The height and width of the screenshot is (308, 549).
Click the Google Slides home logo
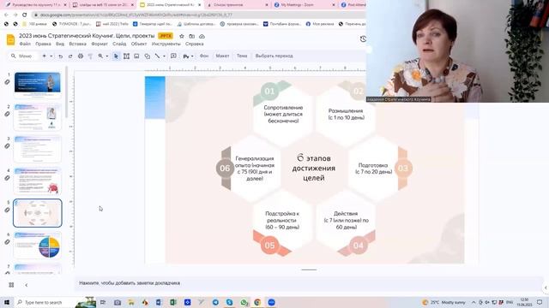(11, 40)
